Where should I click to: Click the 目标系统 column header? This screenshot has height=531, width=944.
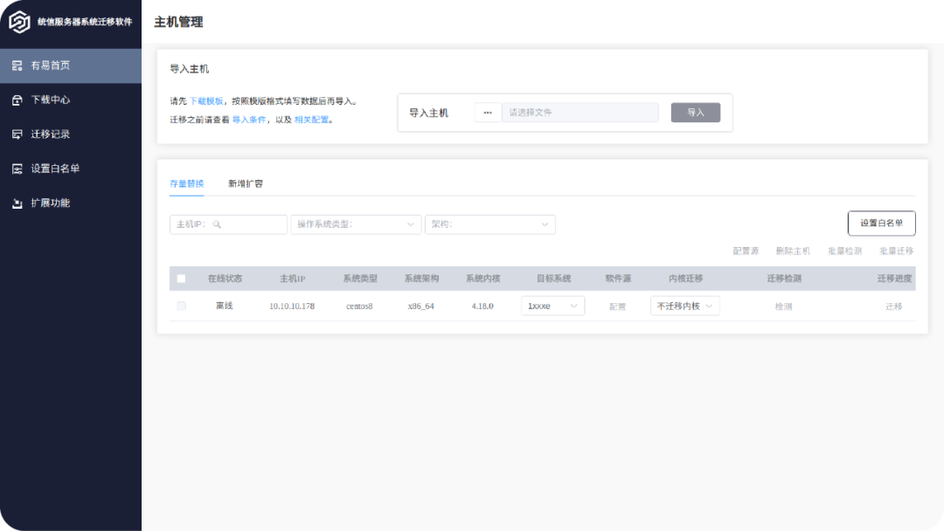[554, 279]
